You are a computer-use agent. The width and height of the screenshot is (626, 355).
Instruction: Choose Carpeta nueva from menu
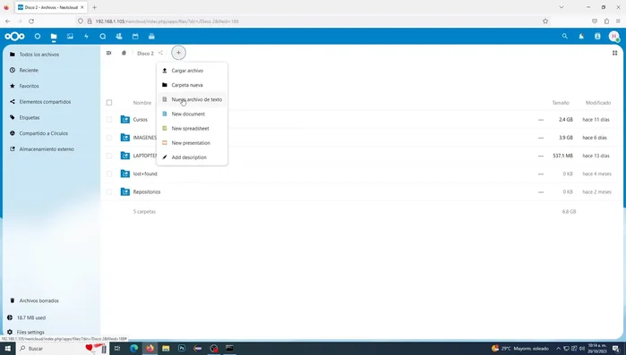[x=192, y=85]
